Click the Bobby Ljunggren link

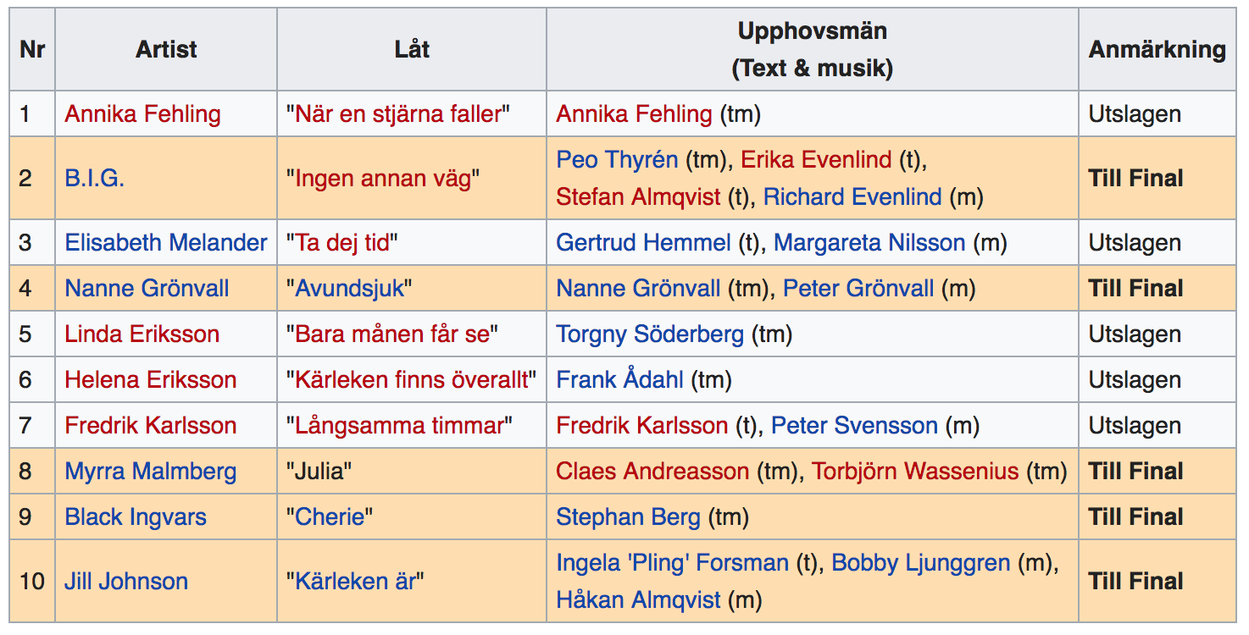click(920, 563)
